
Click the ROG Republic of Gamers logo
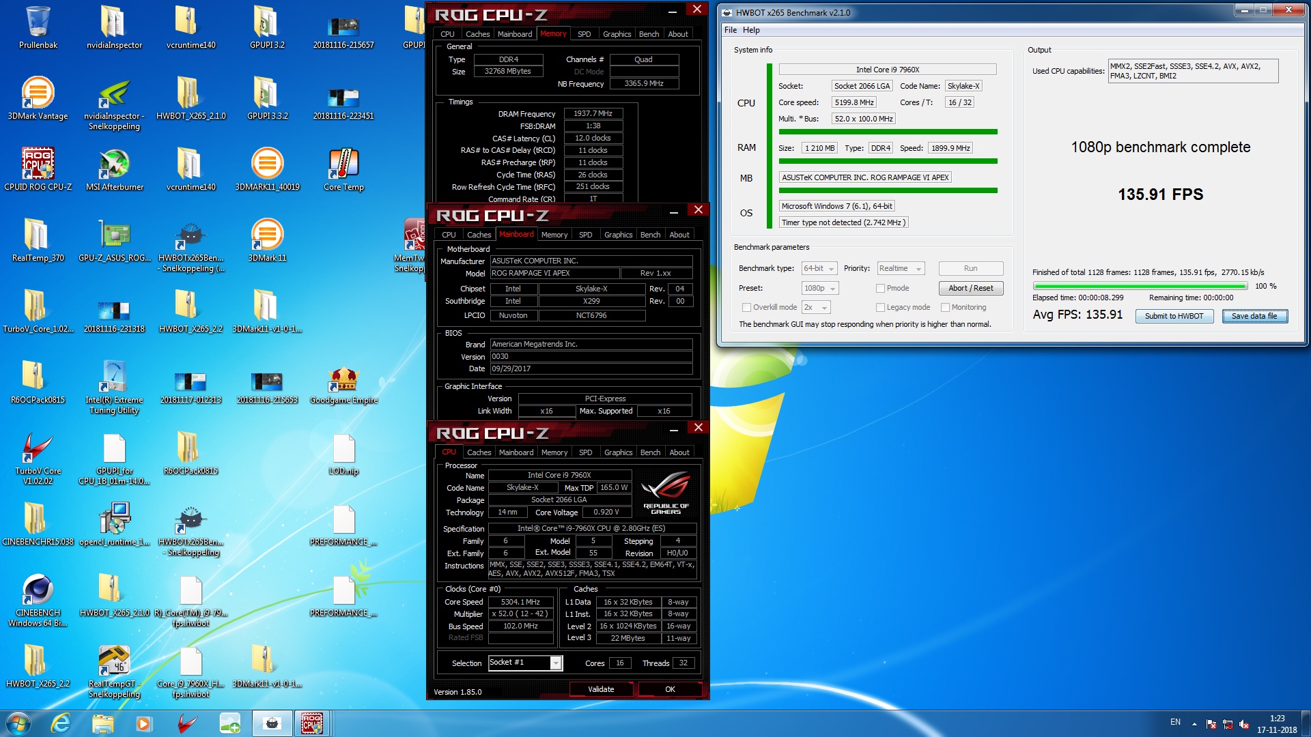[x=666, y=493]
